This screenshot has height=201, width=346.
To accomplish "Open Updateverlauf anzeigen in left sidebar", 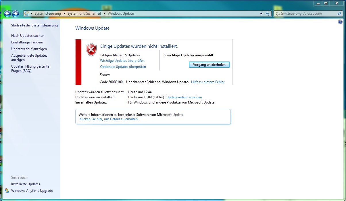I will (29, 49).
